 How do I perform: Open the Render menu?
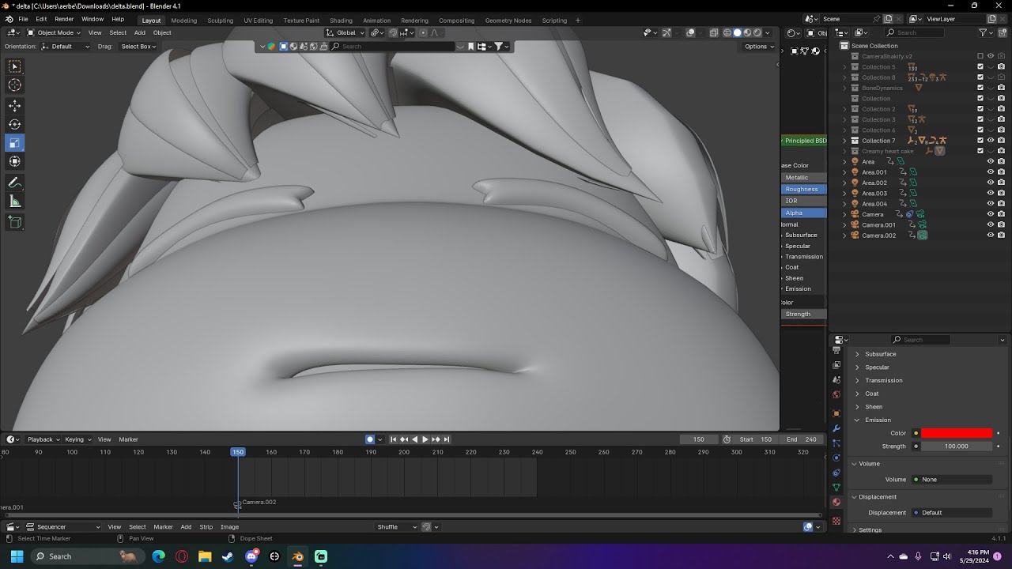click(64, 19)
